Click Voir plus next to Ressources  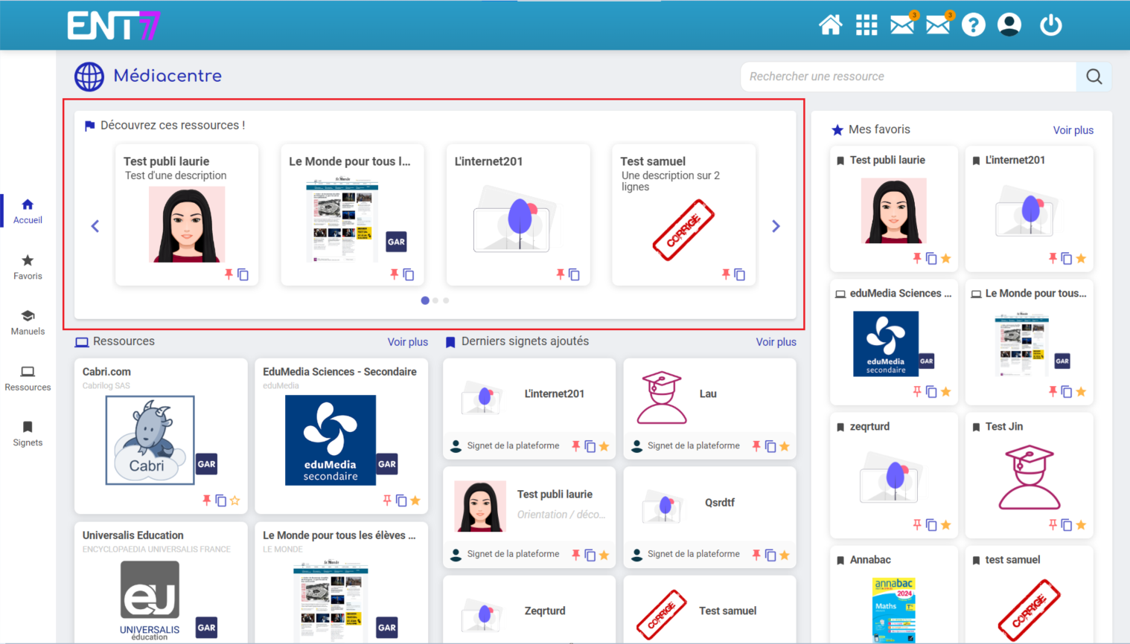(407, 342)
